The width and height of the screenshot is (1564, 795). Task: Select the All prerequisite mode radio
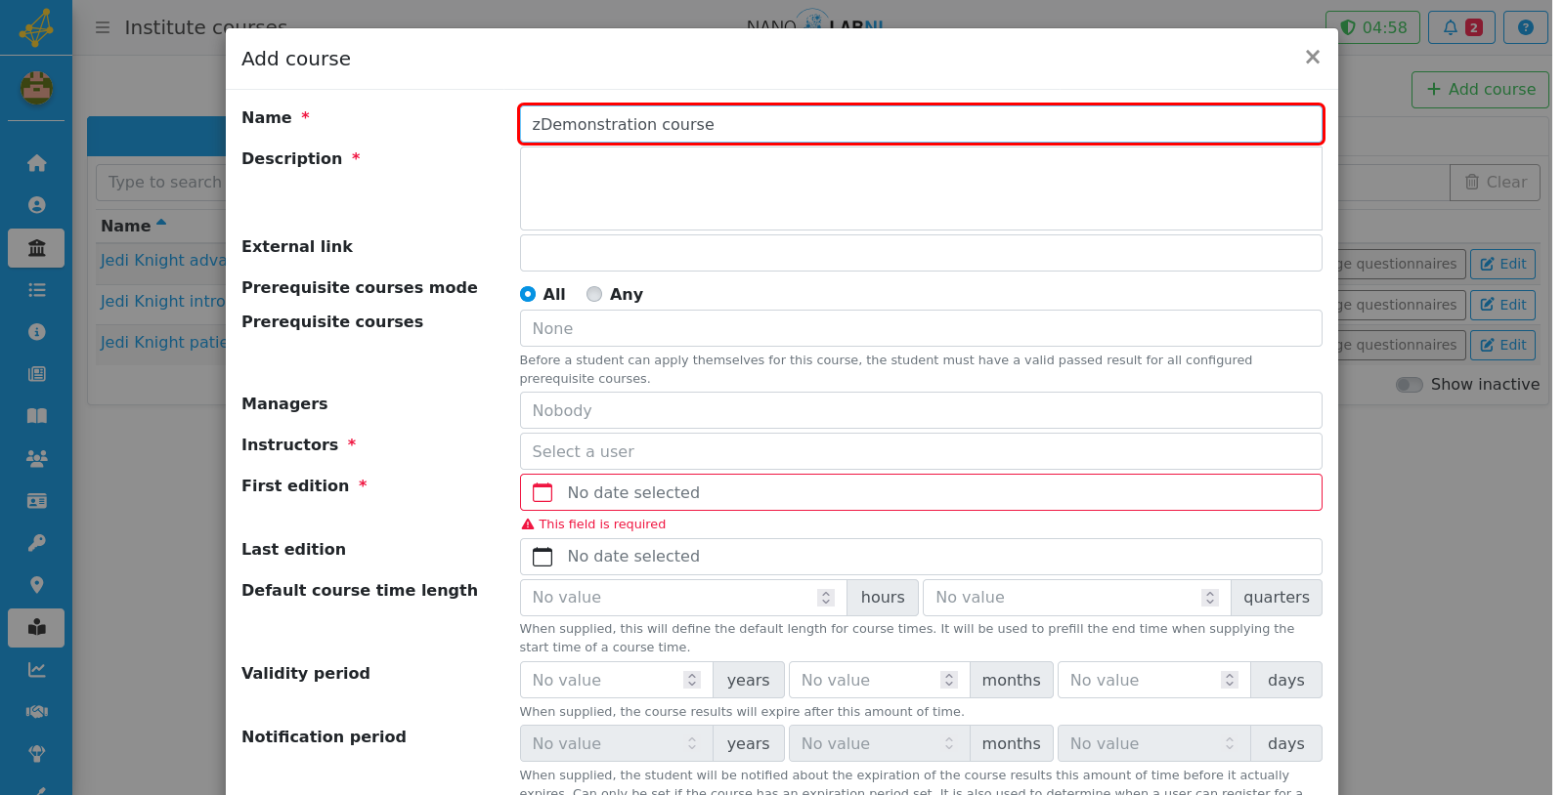[528, 294]
